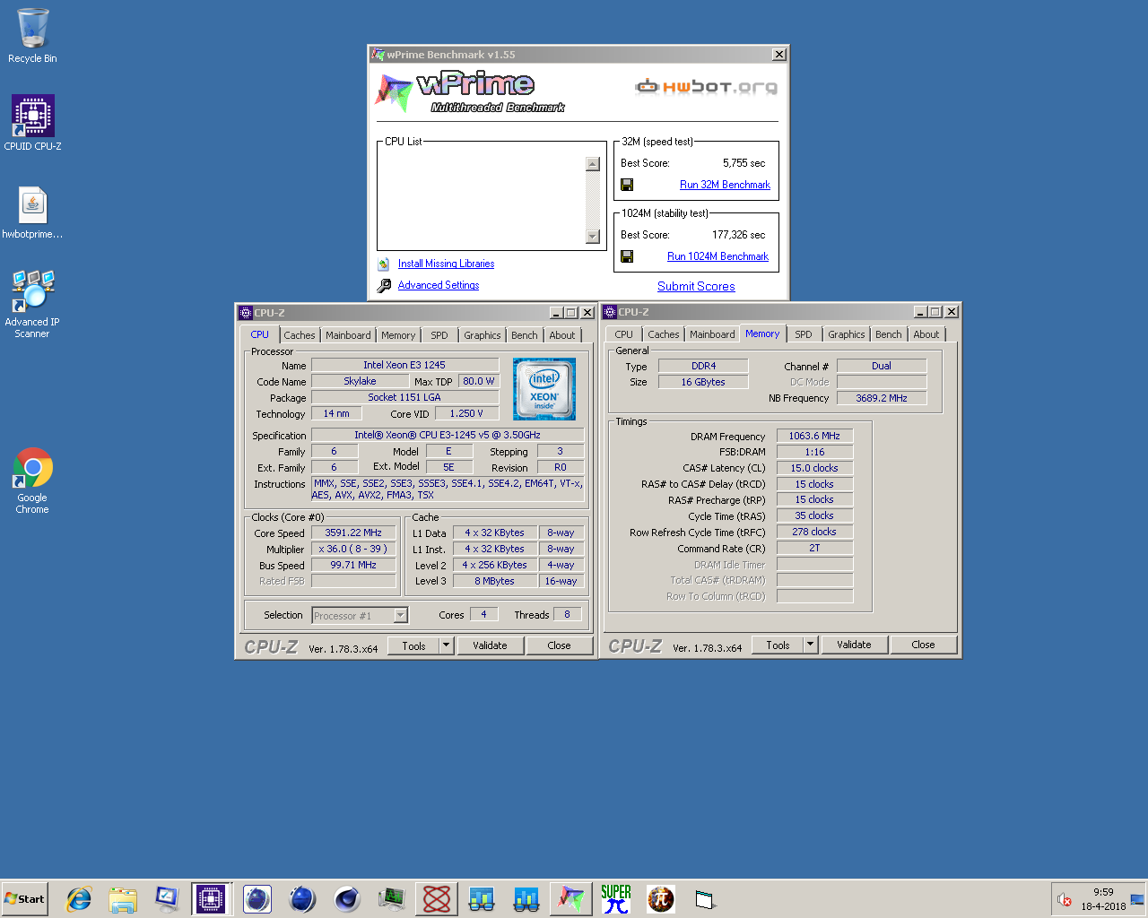Launch Google Chrome from the desktop

(32, 481)
